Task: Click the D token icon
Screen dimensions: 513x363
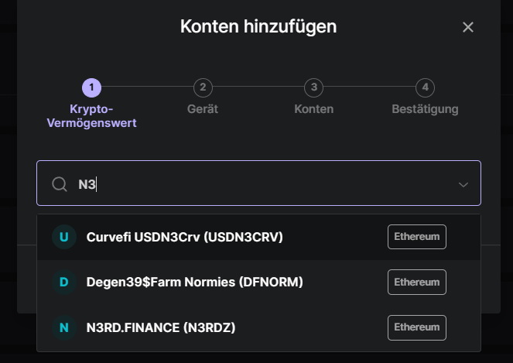Action: [x=64, y=282]
